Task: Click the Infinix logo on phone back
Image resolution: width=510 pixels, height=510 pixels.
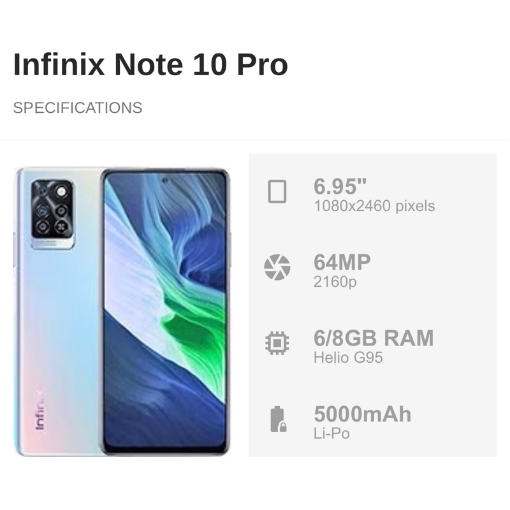Action: (x=40, y=409)
